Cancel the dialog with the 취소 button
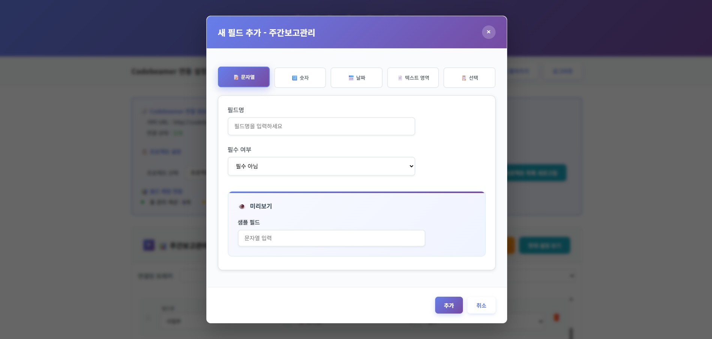Viewport: 712px width, 339px height. click(x=481, y=305)
